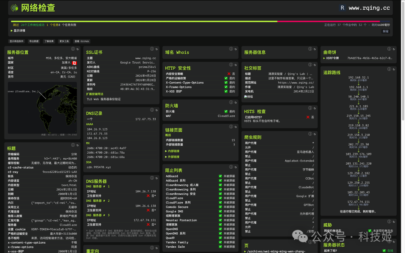Open the 更多工具 toolbar button
The height and width of the screenshot is (253, 405).
(x=64, y=41)
